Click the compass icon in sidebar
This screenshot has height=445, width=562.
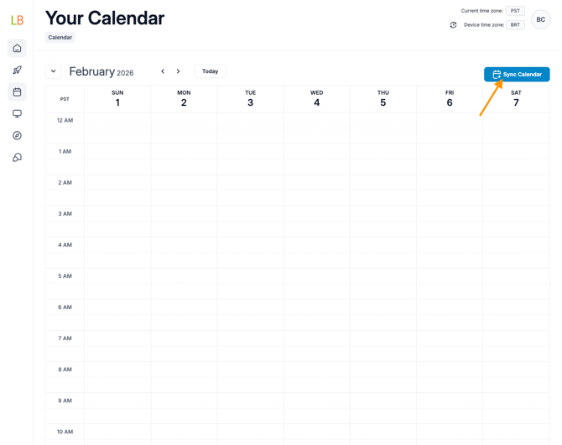click(17, 136)
